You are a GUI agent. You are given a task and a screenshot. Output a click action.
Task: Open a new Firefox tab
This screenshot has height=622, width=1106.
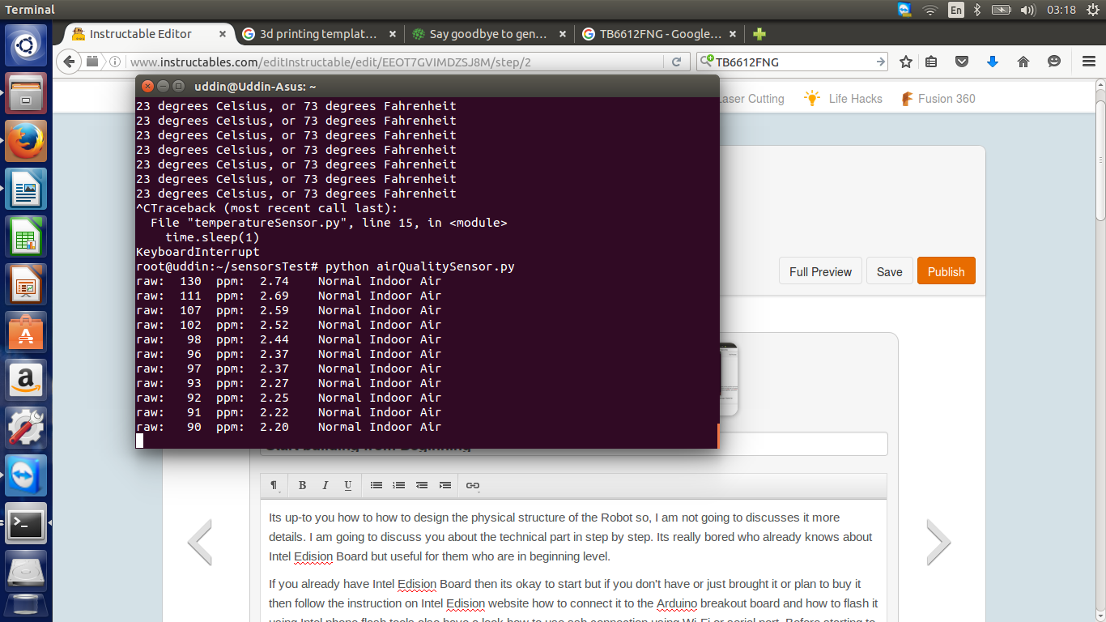(759, 34)
